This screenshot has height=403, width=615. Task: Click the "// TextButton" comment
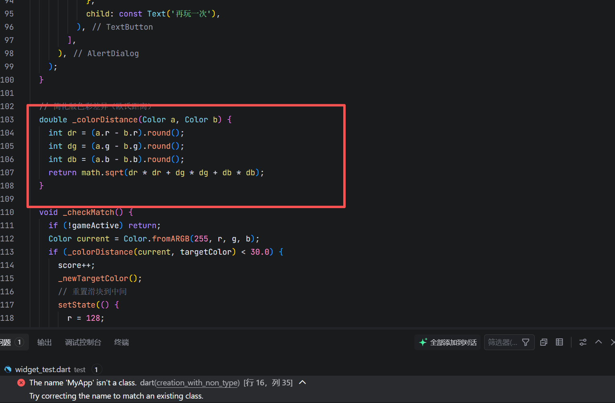(x=122, y=27)
